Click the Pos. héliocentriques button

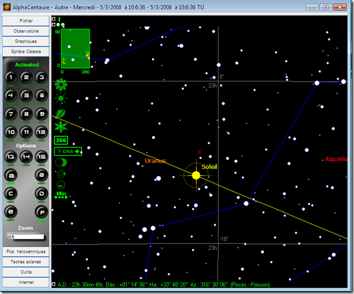26,252
